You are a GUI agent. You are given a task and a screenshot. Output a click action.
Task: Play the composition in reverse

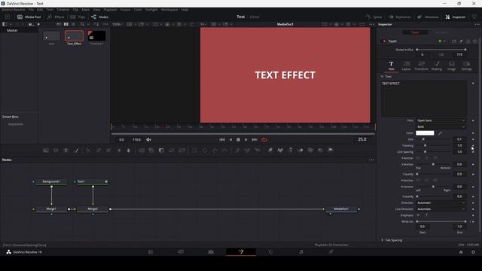coord(230,139)
